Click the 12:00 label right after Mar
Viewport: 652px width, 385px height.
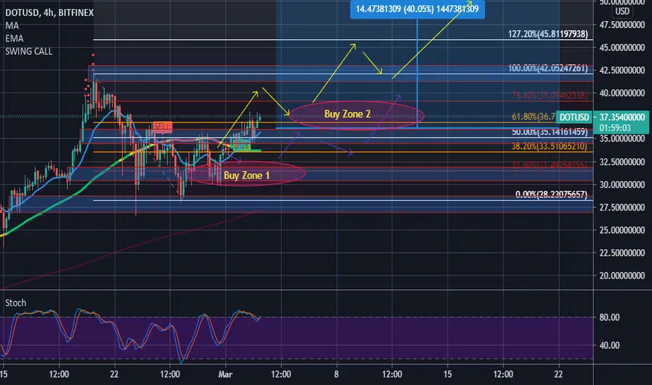(x=281, y=374)
